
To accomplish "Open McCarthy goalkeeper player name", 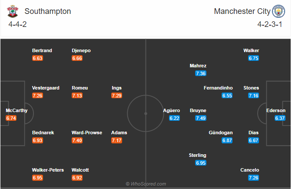I will click(17, 110).
